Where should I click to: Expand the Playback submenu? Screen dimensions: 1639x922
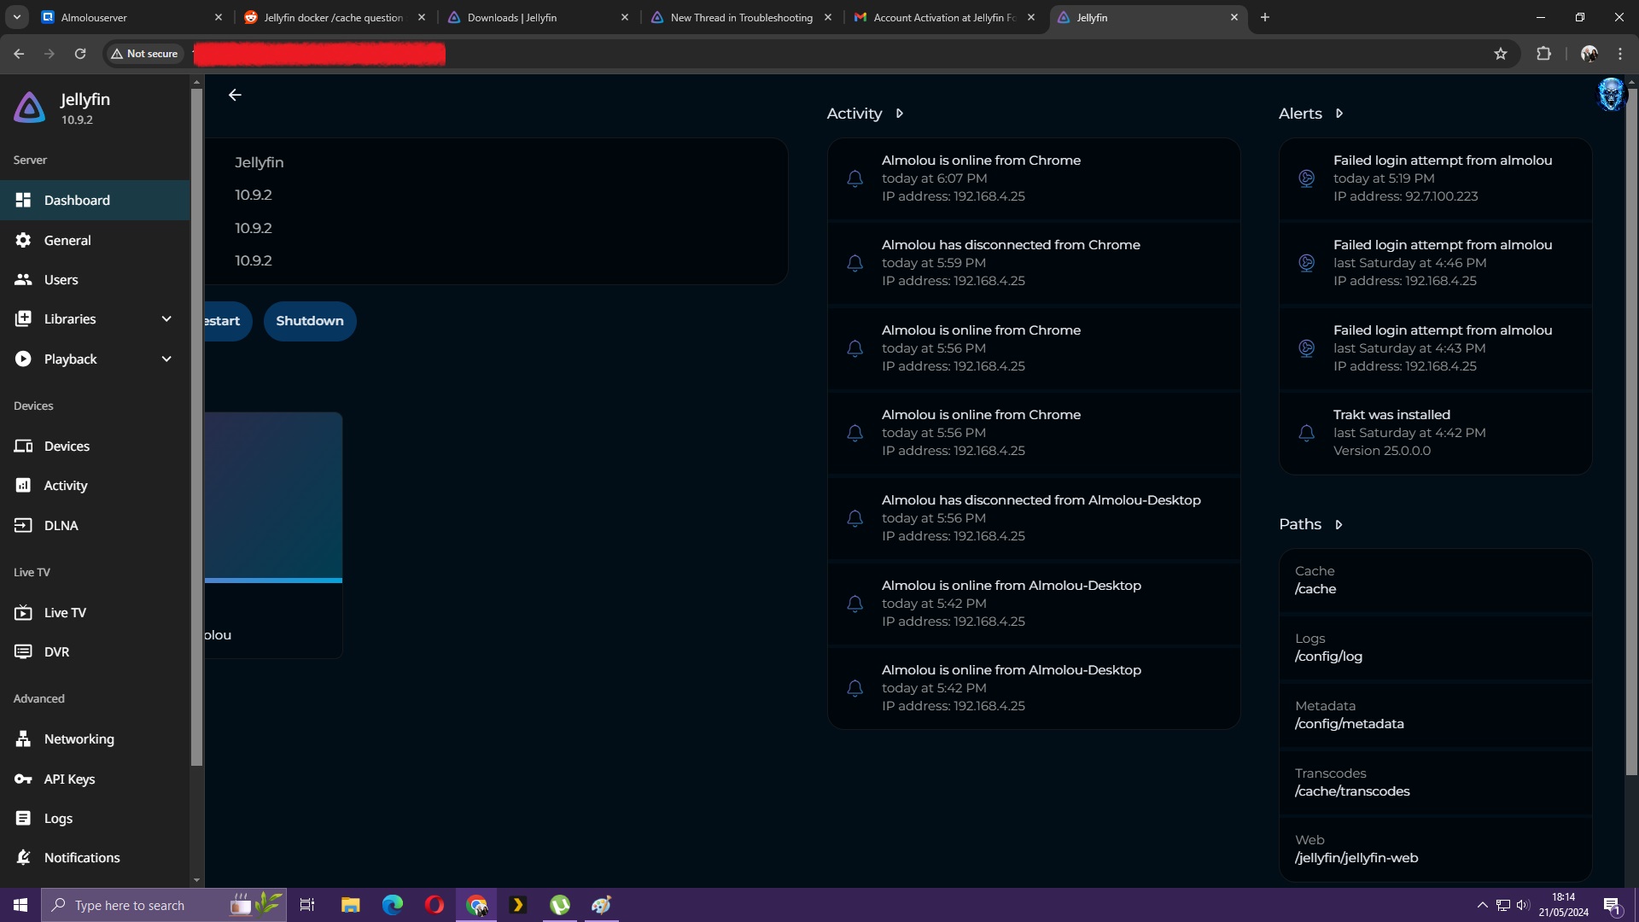pyautogui.click(x=166, y=359)
